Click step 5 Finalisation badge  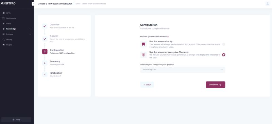(x=45, y=75)
